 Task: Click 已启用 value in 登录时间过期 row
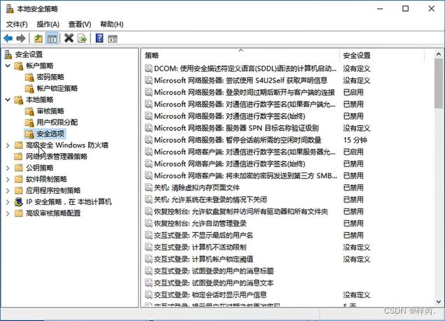(353, 92)
